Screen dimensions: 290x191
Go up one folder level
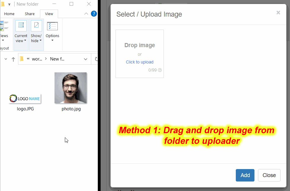pyautogui.click(x=13, y=59)
